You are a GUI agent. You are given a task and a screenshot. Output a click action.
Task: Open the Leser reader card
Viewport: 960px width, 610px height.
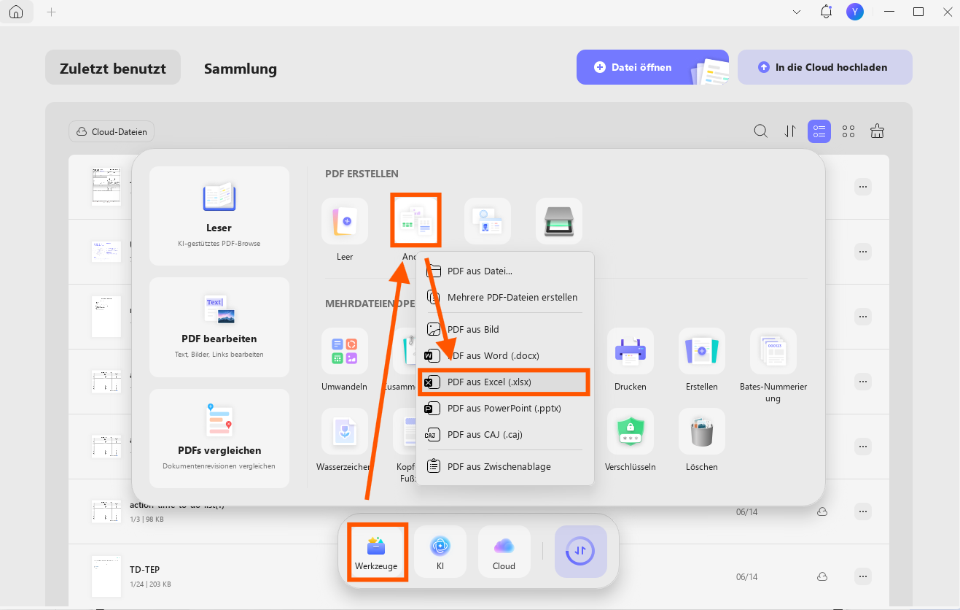(219, 216)
